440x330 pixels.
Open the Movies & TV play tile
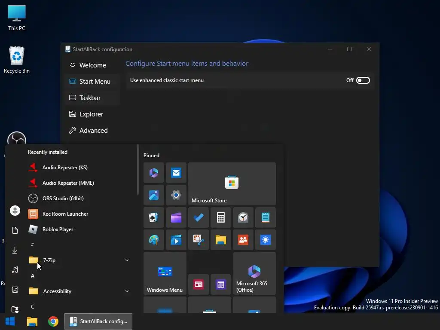pyautogui.click(x=176, y=240)
